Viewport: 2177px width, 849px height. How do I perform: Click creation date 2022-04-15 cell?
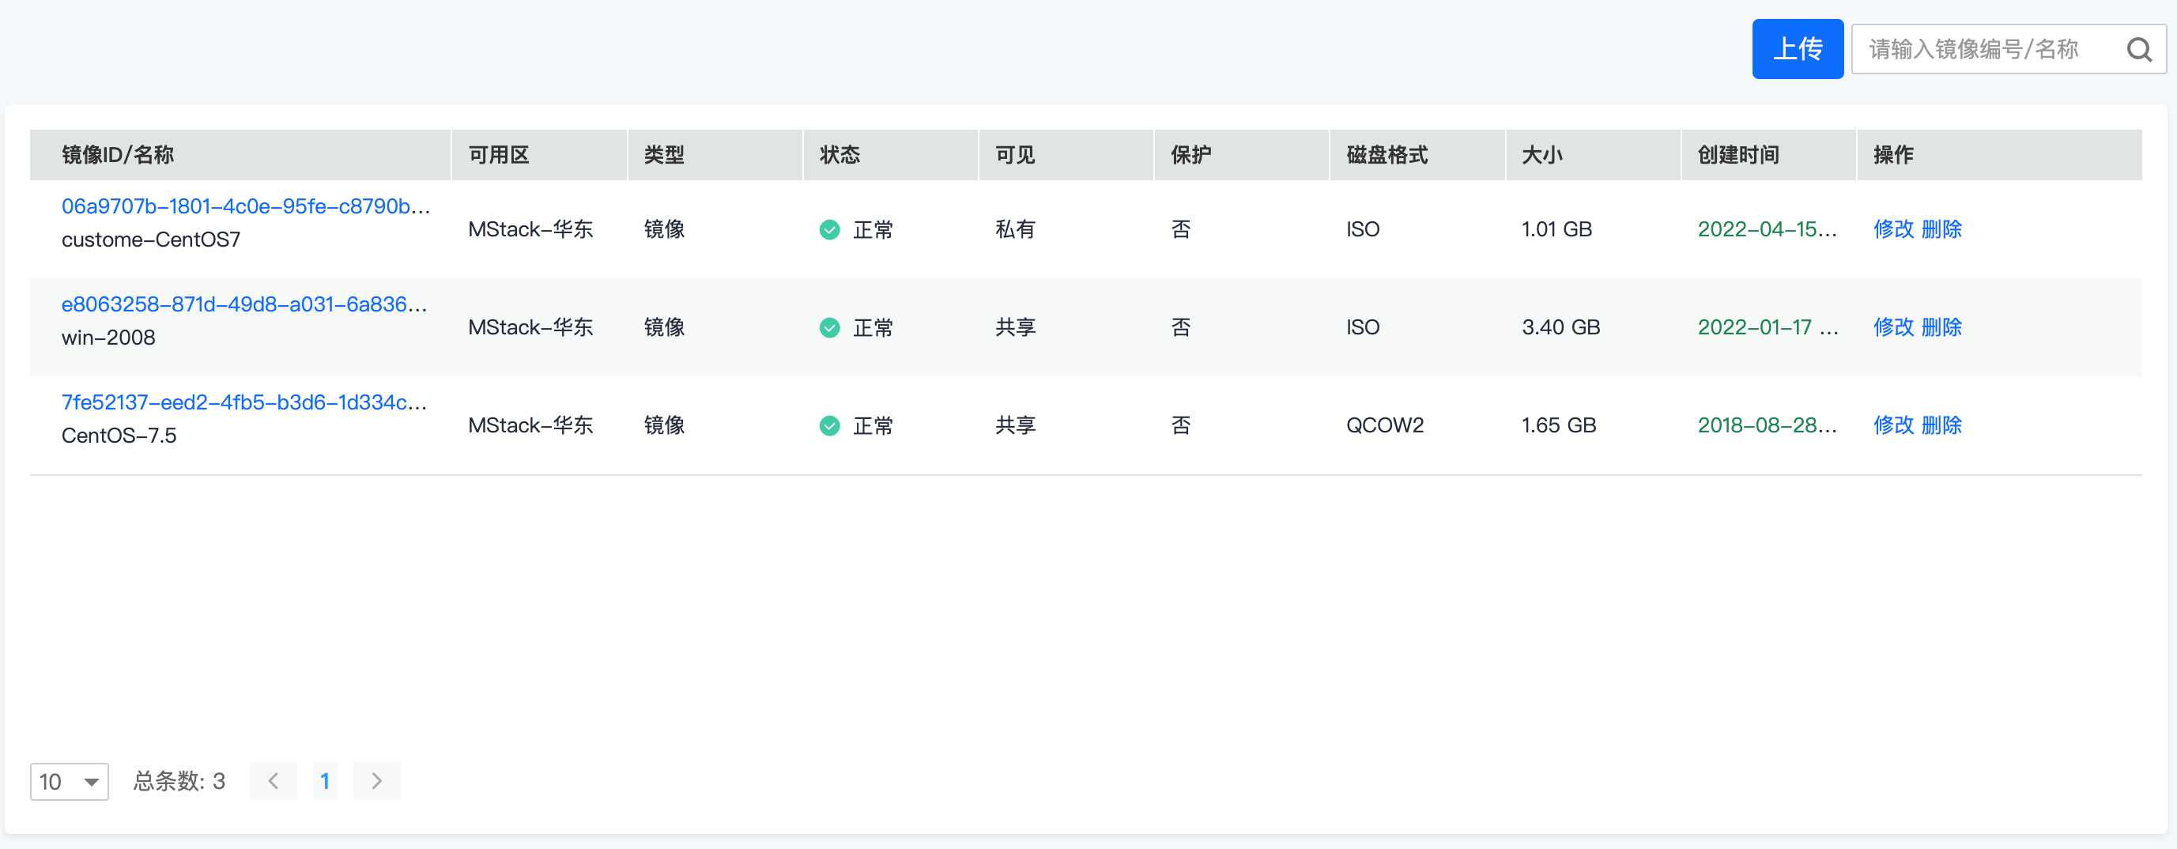(x=1767, y=229)
